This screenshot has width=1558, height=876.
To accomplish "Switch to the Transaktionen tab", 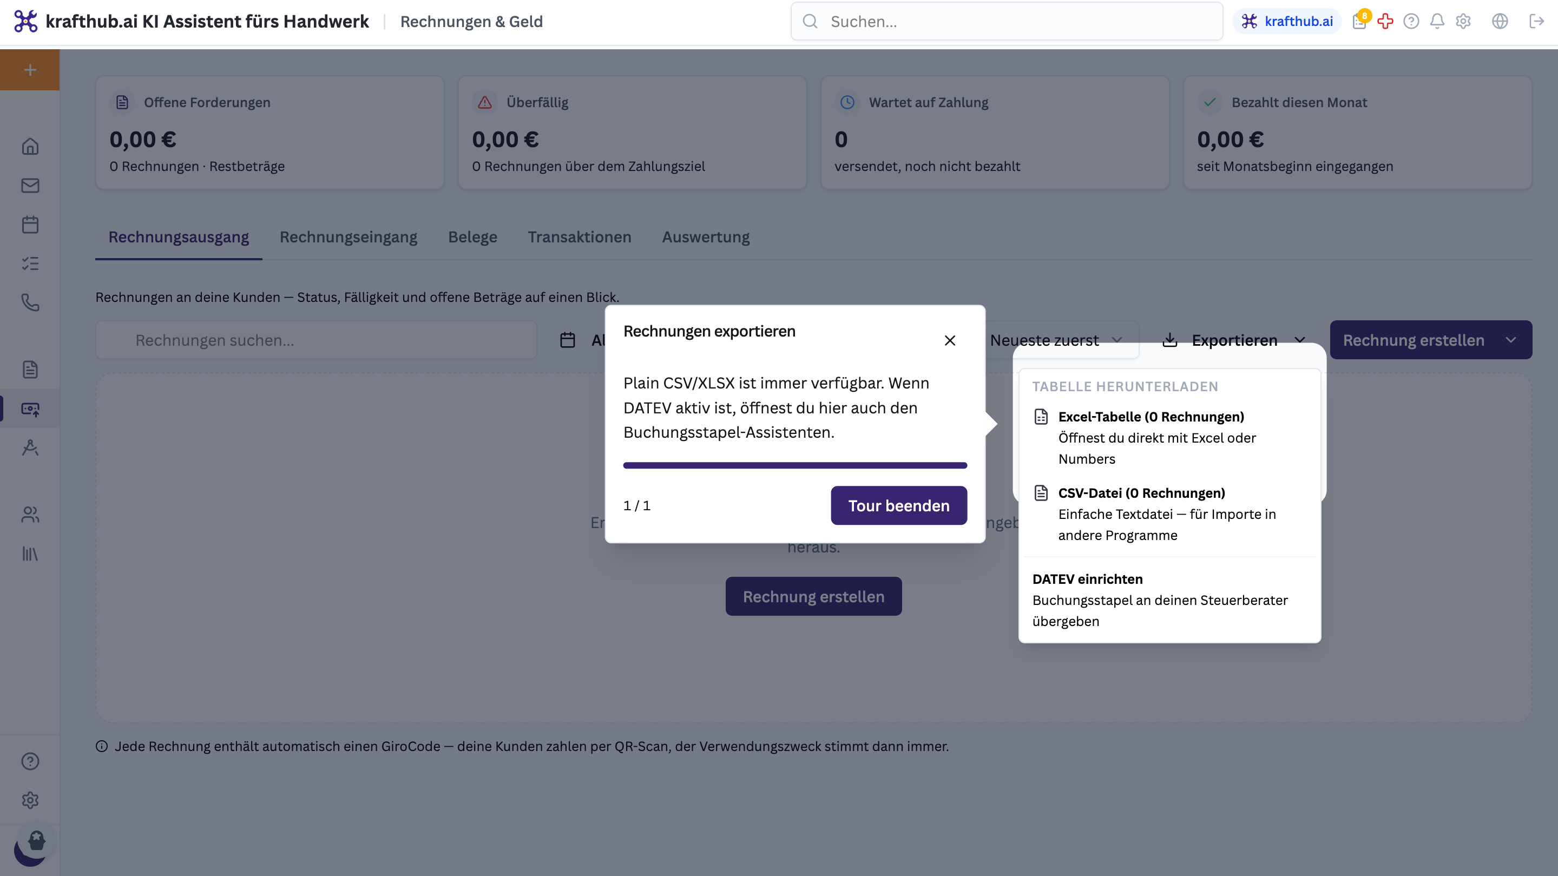I will pos(580,237).
